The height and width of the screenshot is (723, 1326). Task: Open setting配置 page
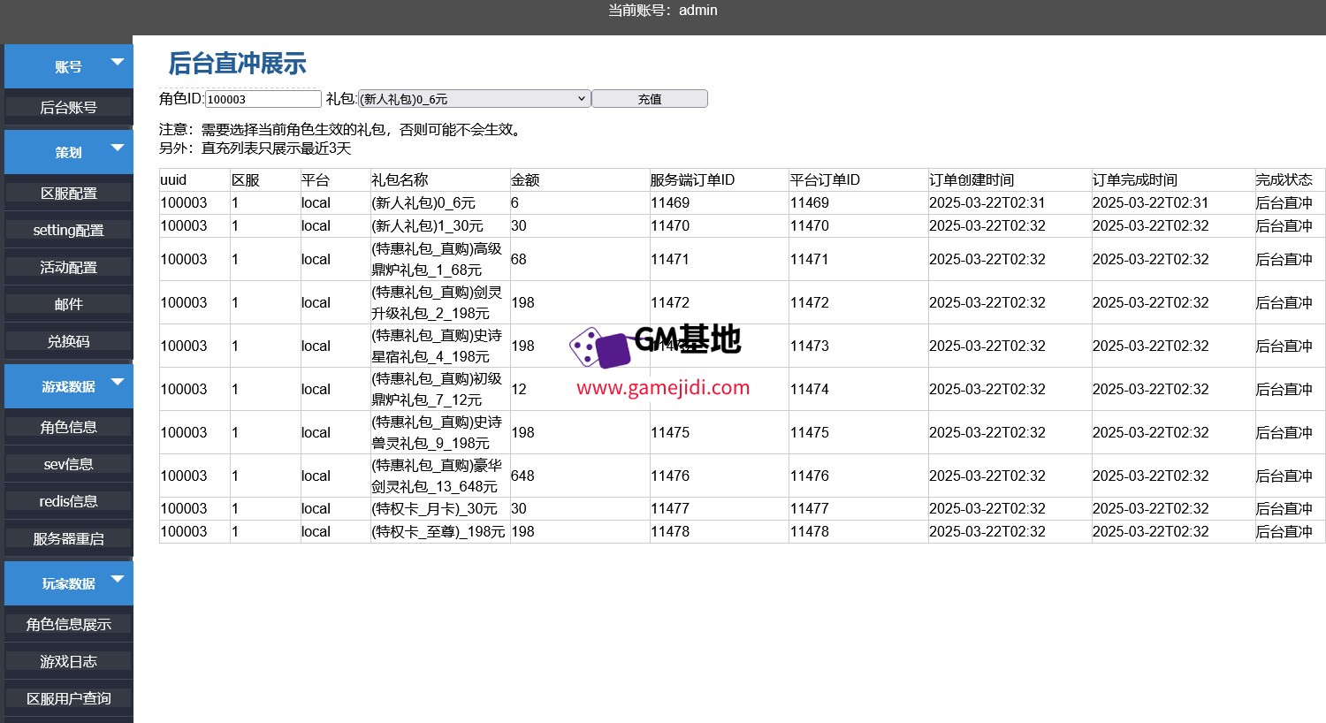coord(68,231)
